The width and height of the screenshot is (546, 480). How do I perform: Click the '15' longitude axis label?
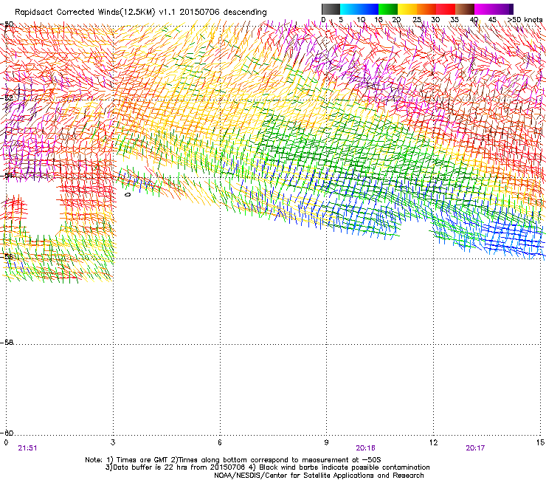540,442
